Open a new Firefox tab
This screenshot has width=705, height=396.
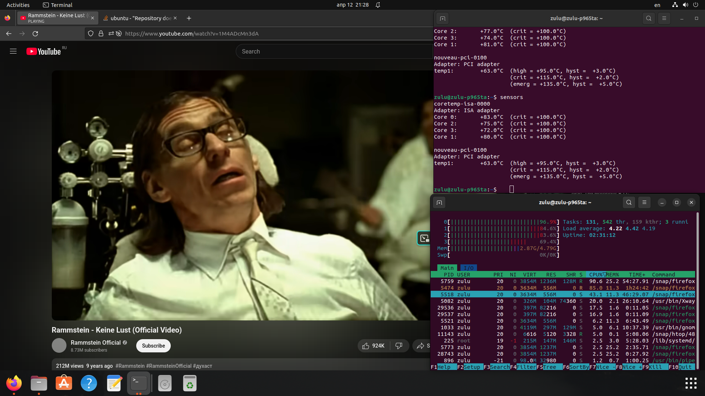pyautogui.click(x=189, y=18)
